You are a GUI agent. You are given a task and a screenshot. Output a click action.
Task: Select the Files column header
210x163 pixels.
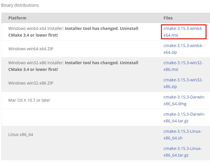tap(168, 18)
